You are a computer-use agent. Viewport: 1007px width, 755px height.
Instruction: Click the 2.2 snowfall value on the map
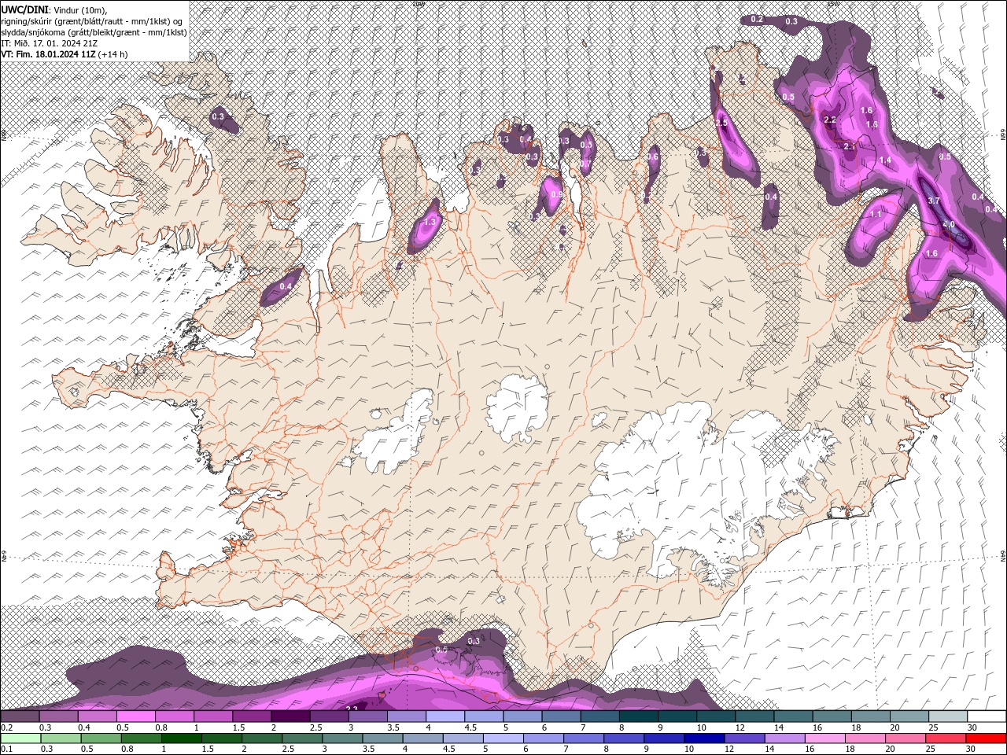(x=830, y=120)
